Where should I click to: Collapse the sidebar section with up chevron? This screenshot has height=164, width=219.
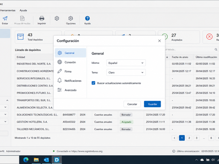point(7,100)
